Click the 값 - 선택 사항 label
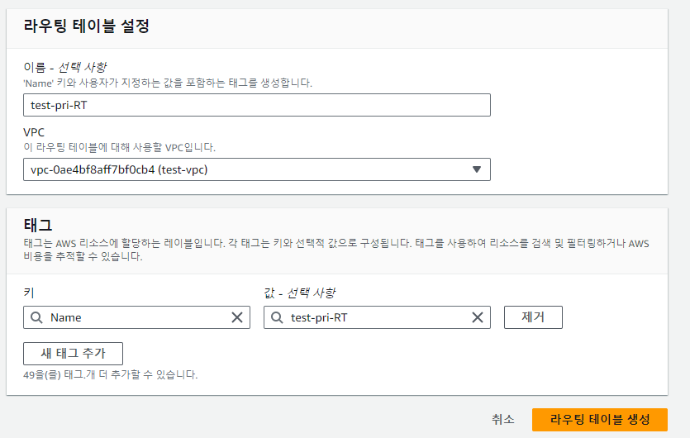Screen dimensions: 690x438 299,293
